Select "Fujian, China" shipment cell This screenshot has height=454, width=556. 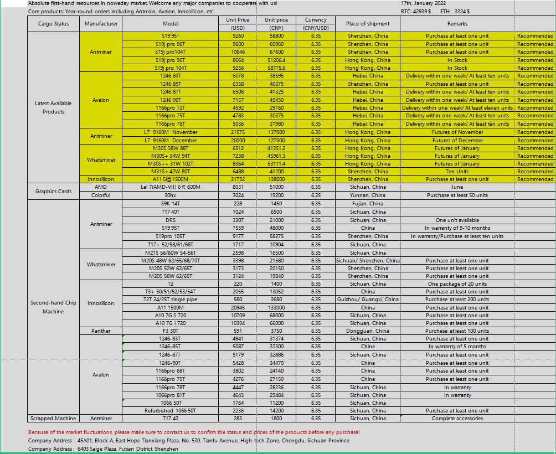(368, 204)
